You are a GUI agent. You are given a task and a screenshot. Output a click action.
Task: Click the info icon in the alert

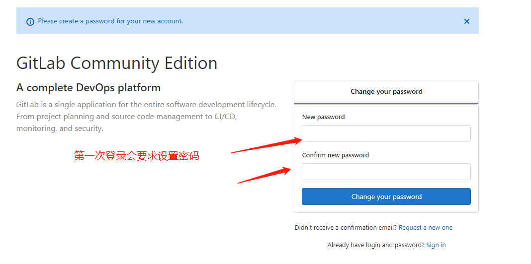coord(30,21)
